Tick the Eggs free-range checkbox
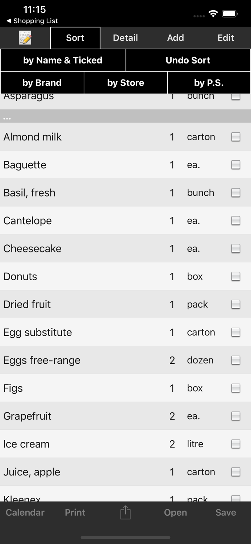 click(235, 360)
